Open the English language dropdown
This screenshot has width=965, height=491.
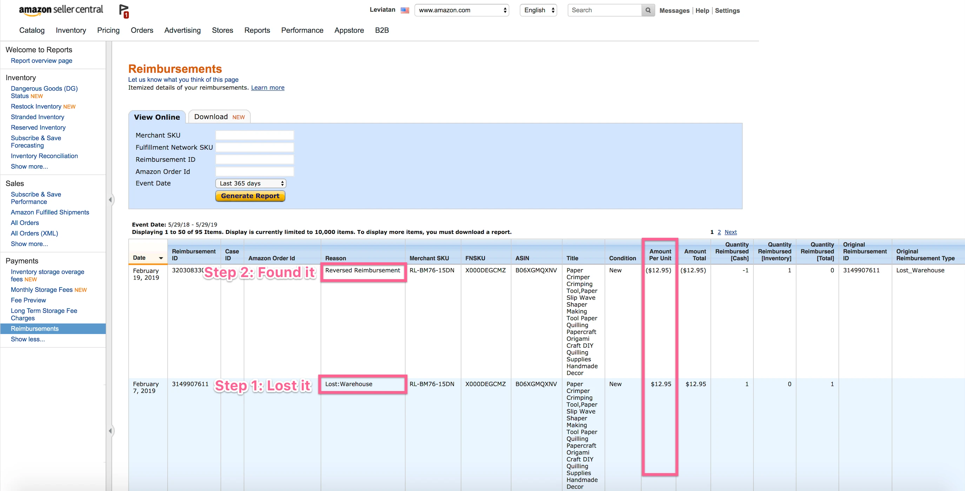click(538, 10)
